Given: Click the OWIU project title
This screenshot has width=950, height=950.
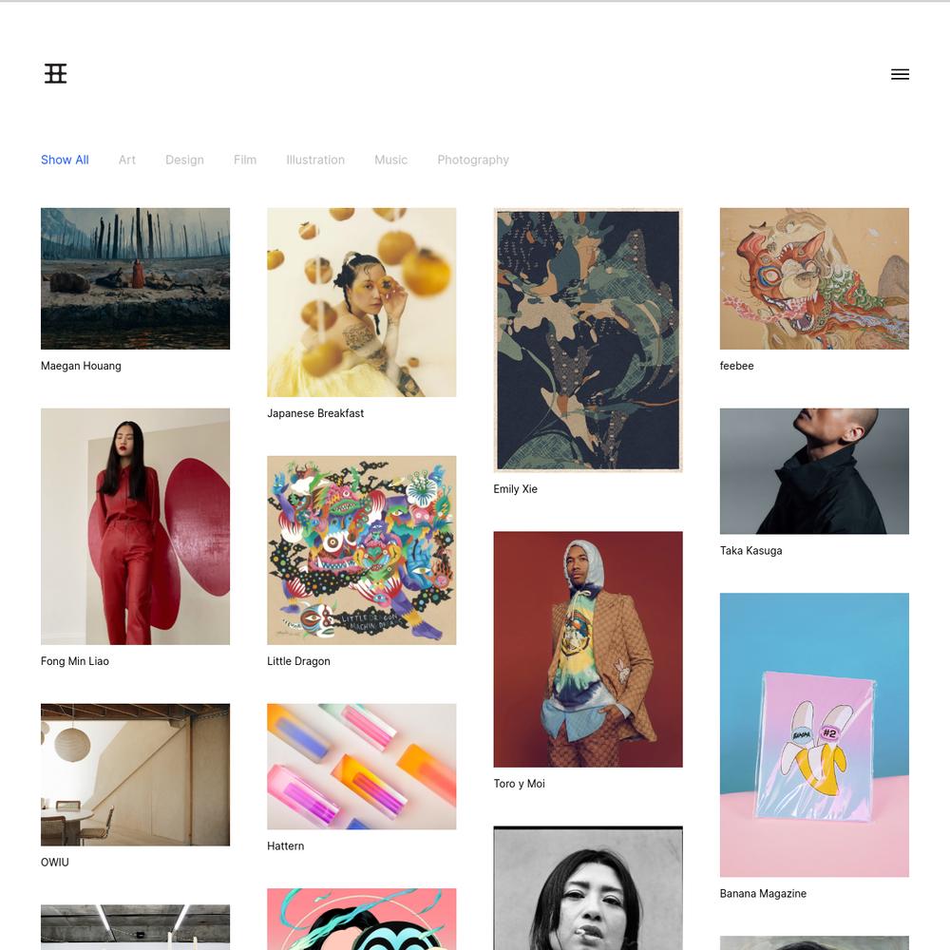Looking at the screenshot, I should click(x=54, y=863).
